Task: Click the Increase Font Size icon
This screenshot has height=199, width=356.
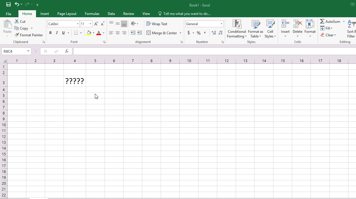Action: pyautogui.click(x=96, y=24)
